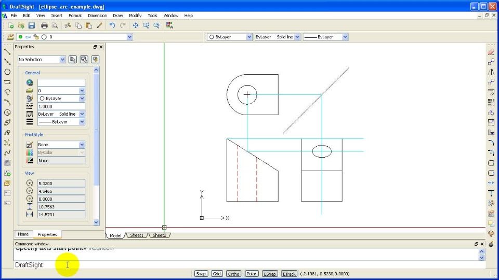Select the Spline draw tool
The image size is (499, 280).
tap(7, 152)
